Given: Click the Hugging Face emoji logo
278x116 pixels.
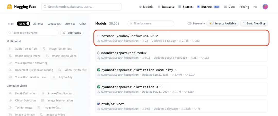Looking at the screenshot, I should point(10,7).
